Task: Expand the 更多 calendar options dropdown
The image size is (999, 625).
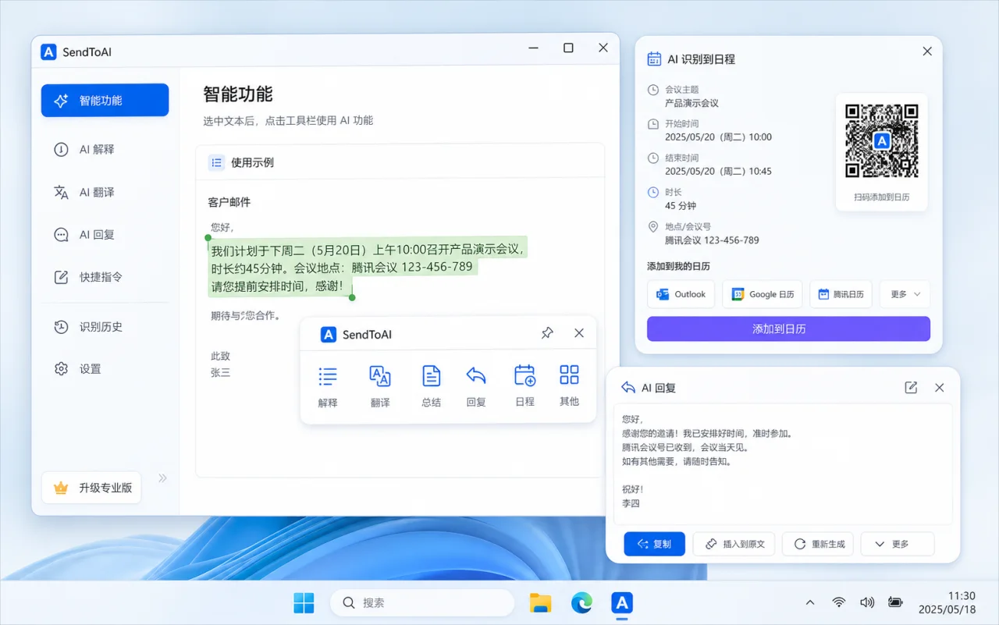Action: [905, 294]
